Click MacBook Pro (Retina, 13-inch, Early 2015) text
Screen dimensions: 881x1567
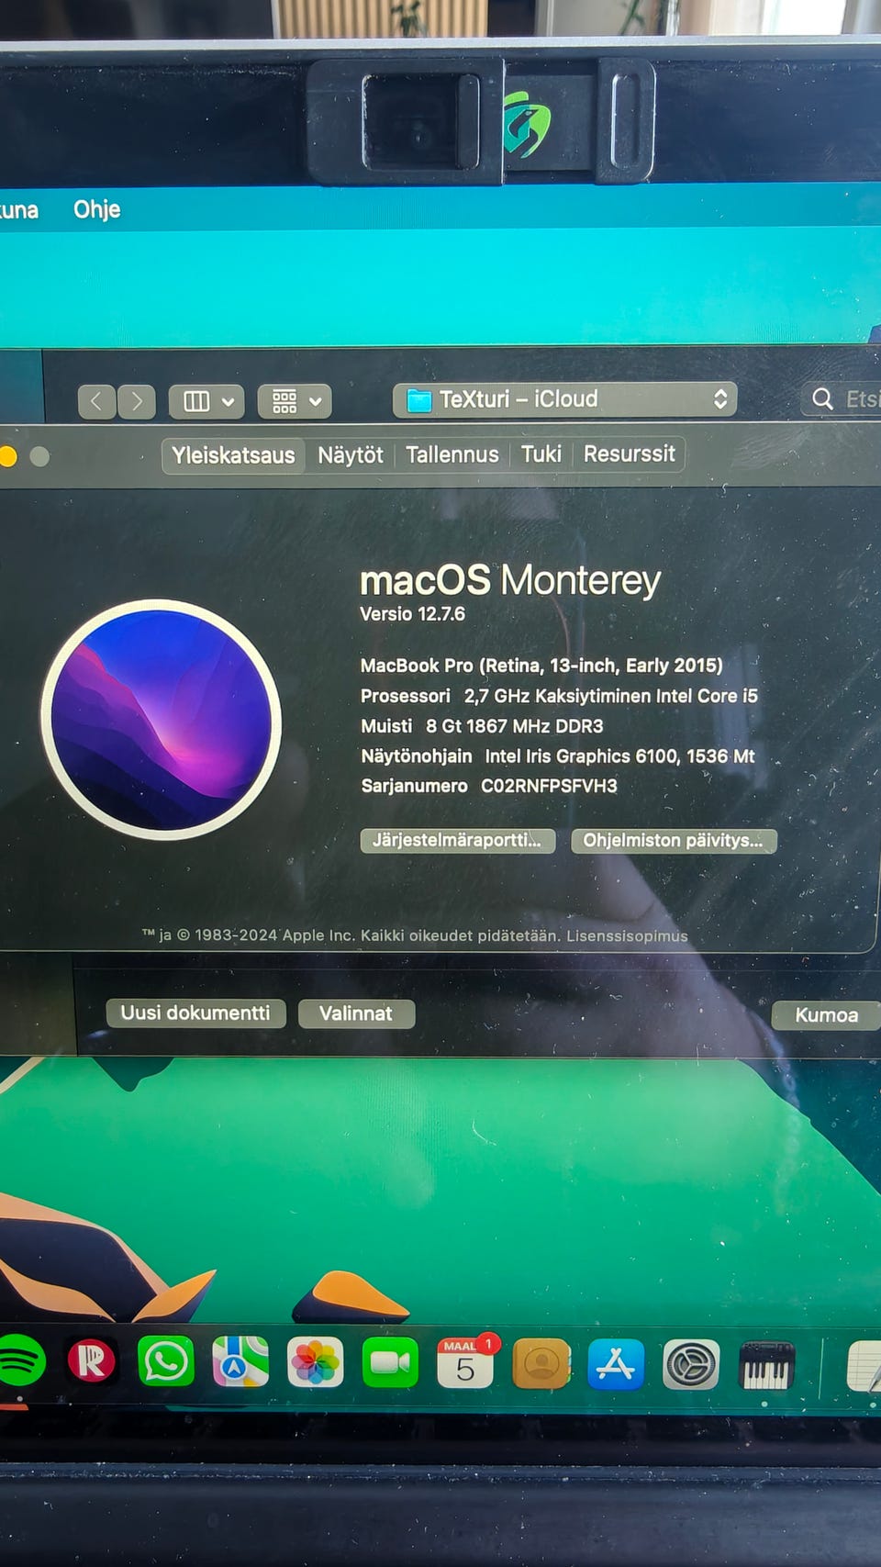point(541,666)
